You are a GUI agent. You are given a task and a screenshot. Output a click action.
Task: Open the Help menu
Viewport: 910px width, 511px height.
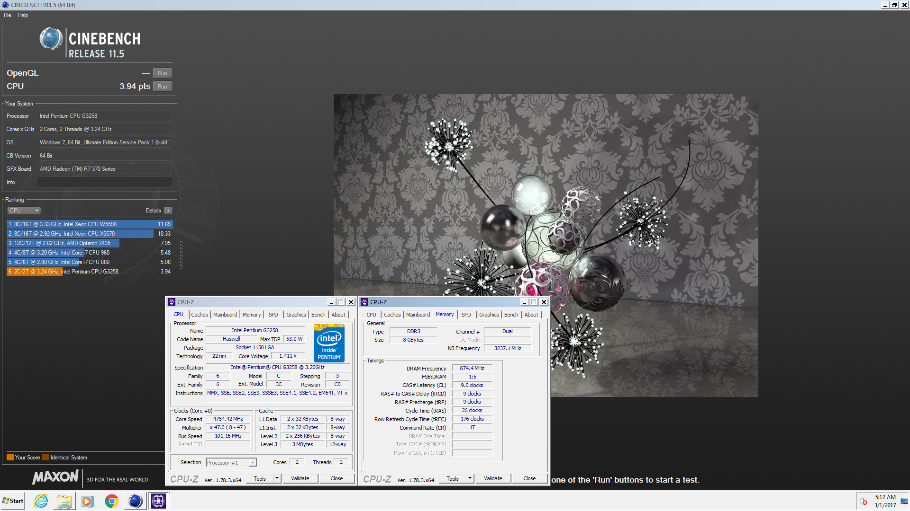tap(23, 15)
